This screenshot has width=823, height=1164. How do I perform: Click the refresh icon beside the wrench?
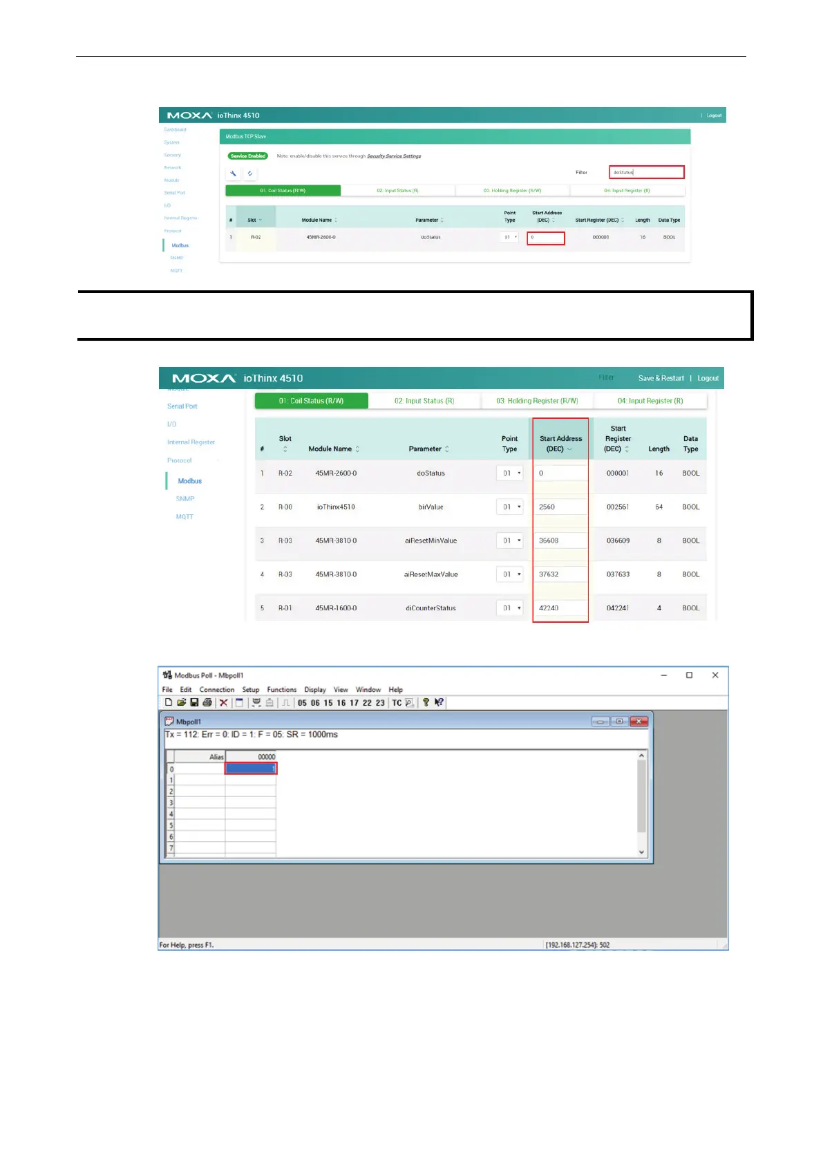click(250, 173)
